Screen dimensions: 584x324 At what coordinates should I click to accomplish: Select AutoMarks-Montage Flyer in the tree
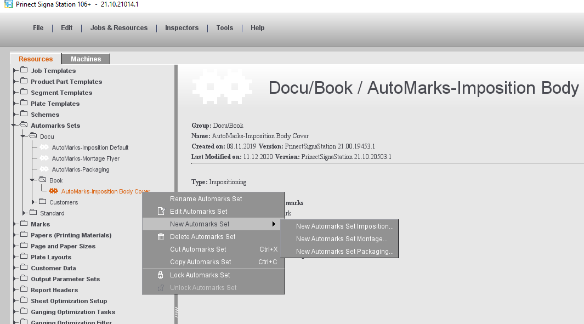(x=86, y=158)
